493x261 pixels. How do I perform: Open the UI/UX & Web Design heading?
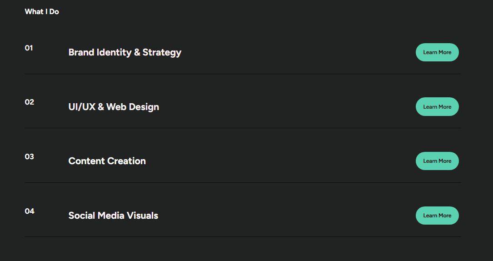[x=114, y=107]
